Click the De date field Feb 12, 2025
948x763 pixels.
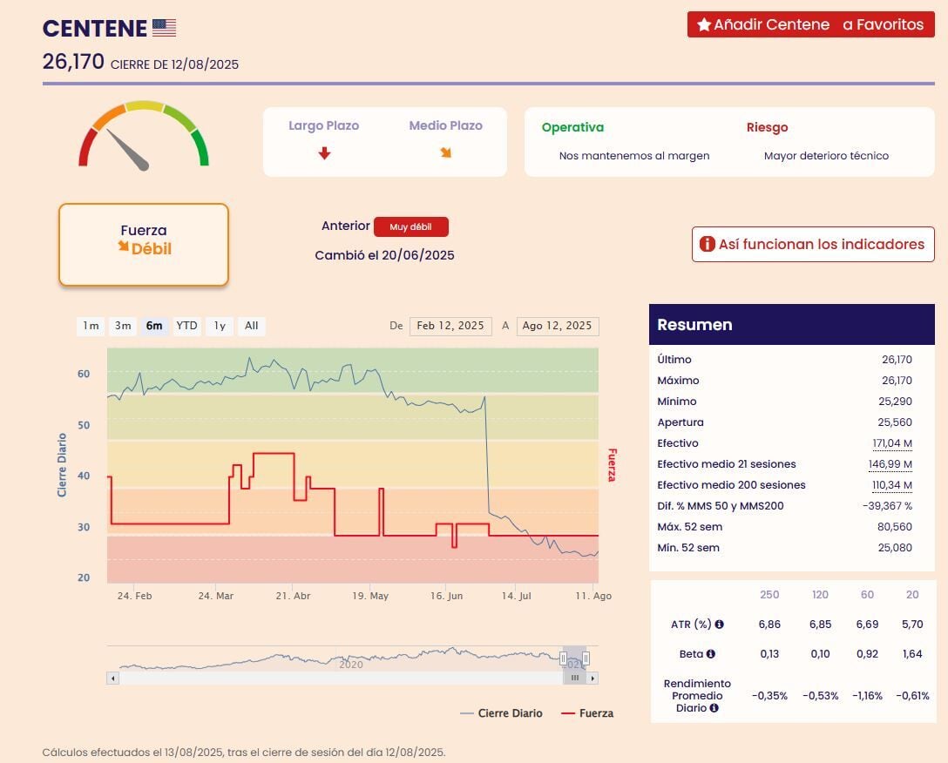tap(450, 326)
